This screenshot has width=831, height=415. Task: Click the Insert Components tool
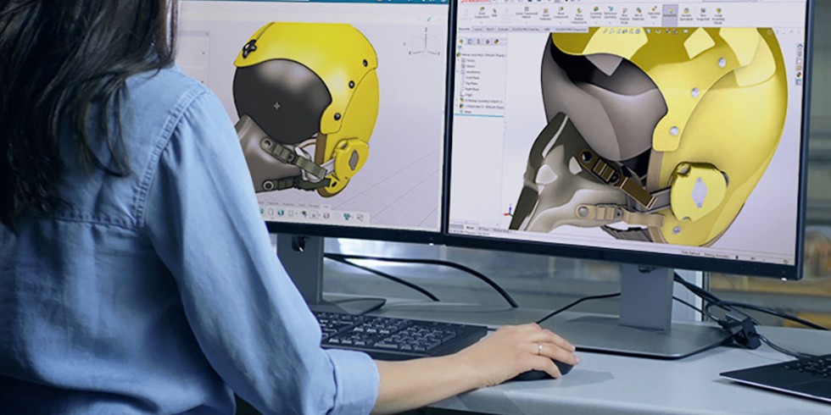pyautogui.click(x=482, y=13)
